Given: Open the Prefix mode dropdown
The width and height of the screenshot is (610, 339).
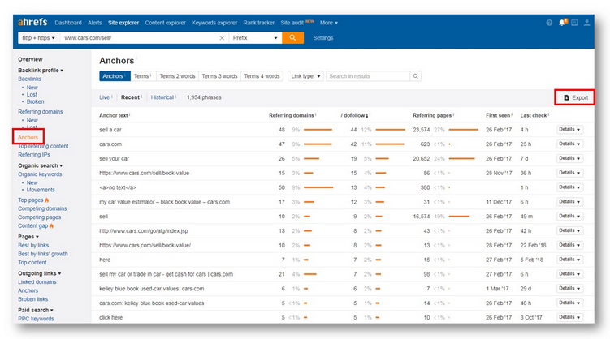Looking at the screenshot, I should pyautogui.click(x=255, y=37).
